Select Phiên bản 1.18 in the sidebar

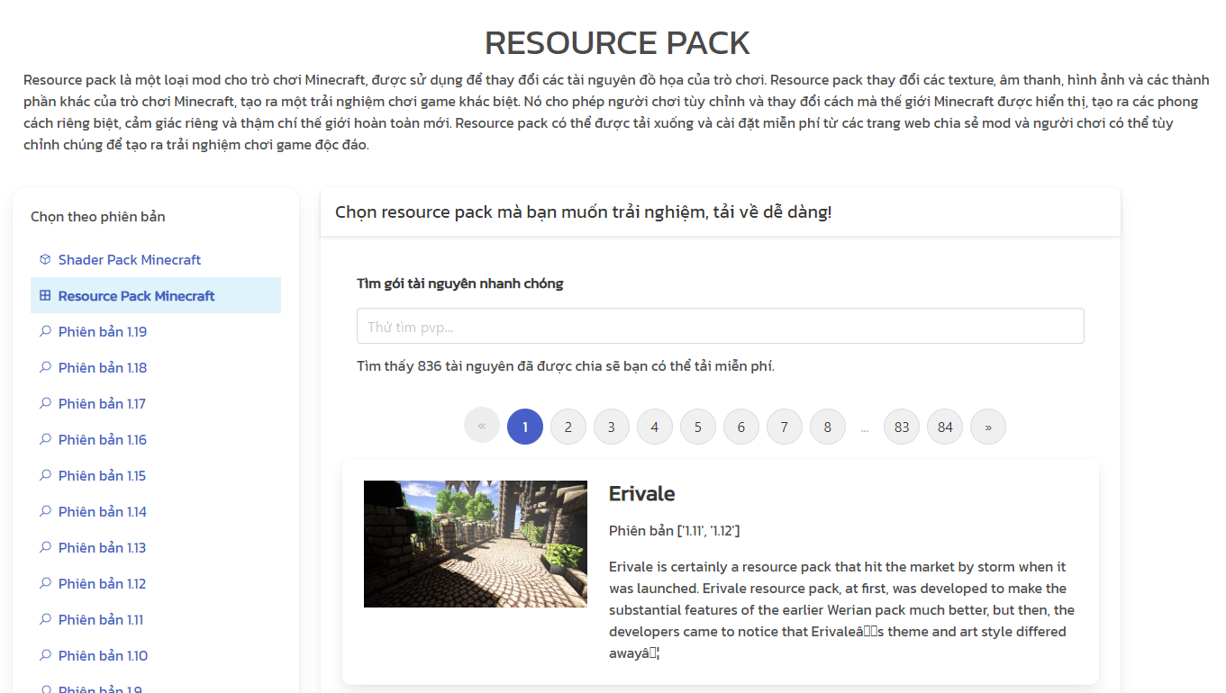point(102,367)
